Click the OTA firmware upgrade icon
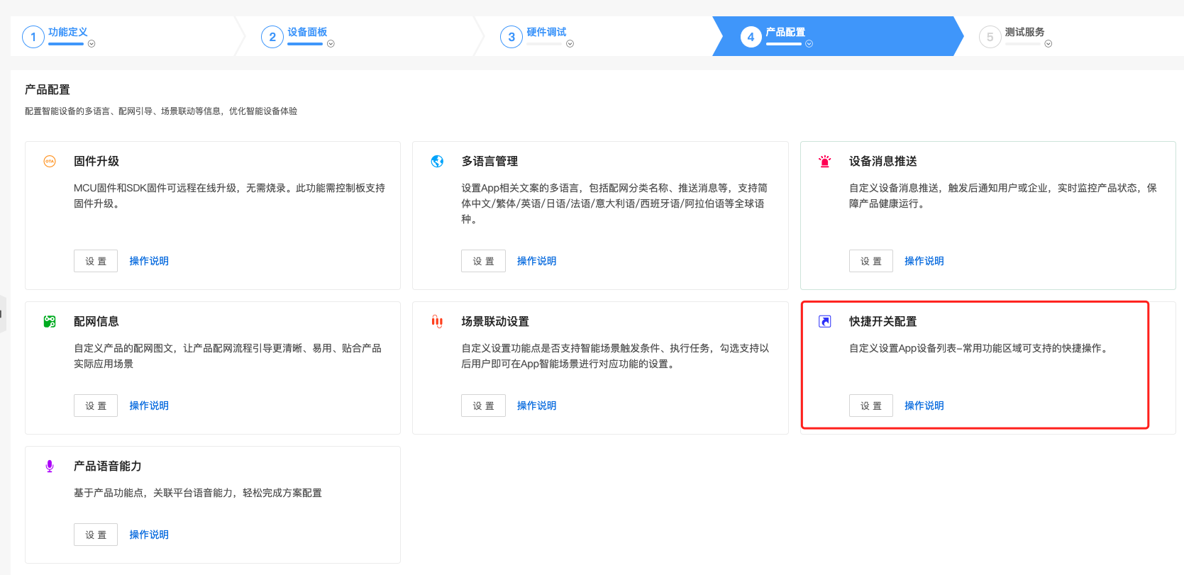This screenshot has width=1184, height=575. 50,162
